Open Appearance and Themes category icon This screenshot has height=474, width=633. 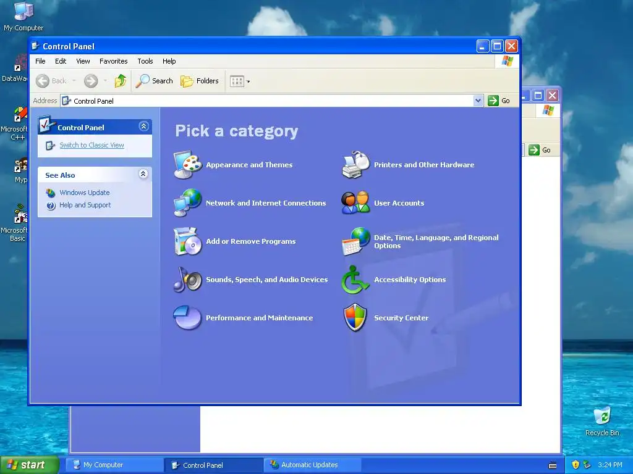point(188,164)
